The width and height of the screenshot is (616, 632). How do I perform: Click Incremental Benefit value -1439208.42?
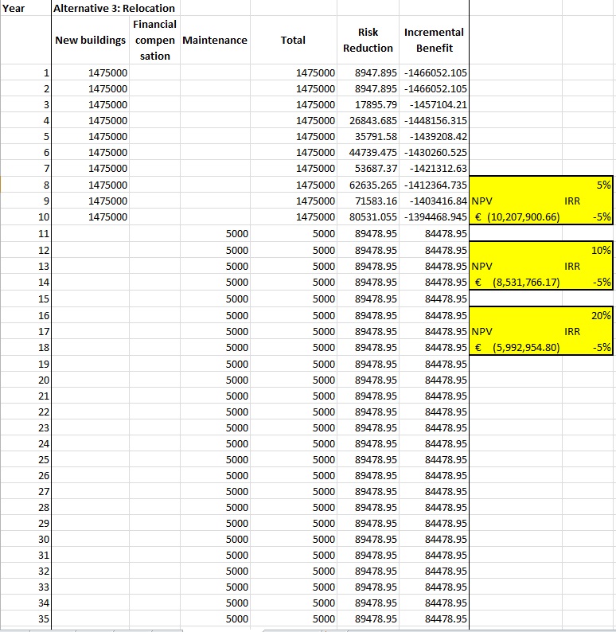click(435, 136)
